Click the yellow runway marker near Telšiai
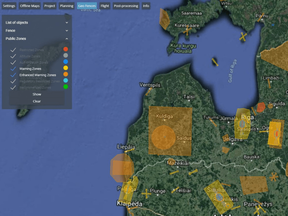Image resolution: width=288 pixels, height=216 pixels. click(175, 190)
